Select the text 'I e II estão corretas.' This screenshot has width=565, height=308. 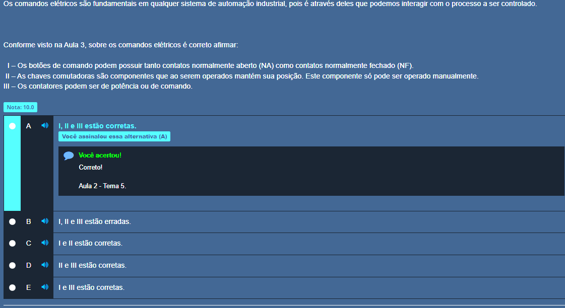90,243
